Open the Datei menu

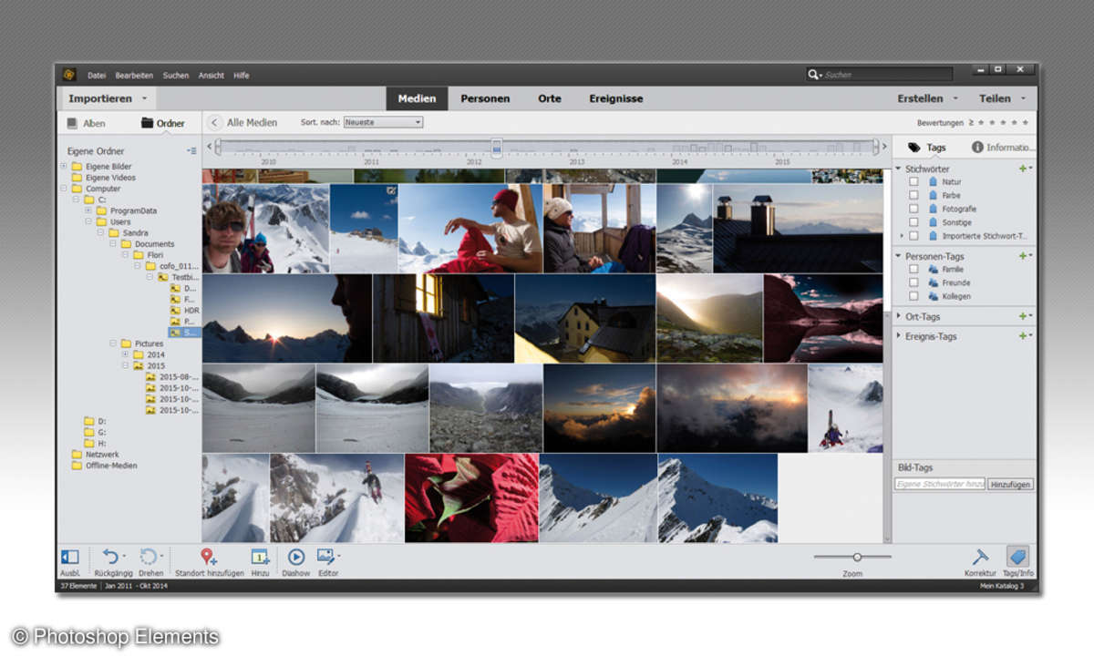coord(97,76)
